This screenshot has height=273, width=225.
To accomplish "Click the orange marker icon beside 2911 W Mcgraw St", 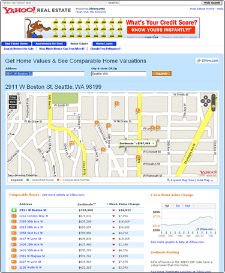I will pos(14,256).
